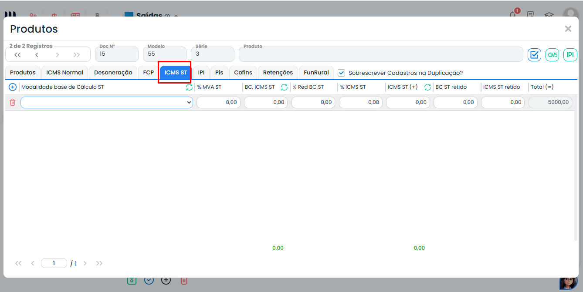The image size is (583, 292).
Task: Switch to the IPI tab
Action: pos(201,73)
